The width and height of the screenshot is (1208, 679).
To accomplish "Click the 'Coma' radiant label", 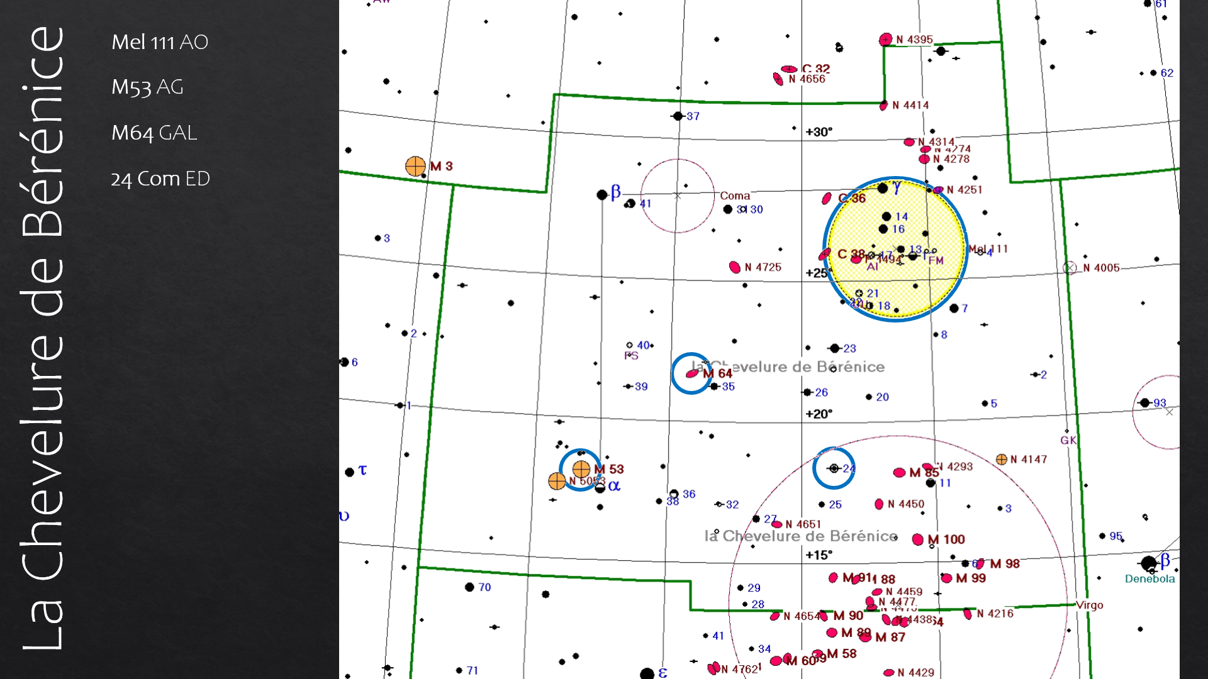I will [x=735, y=196].
